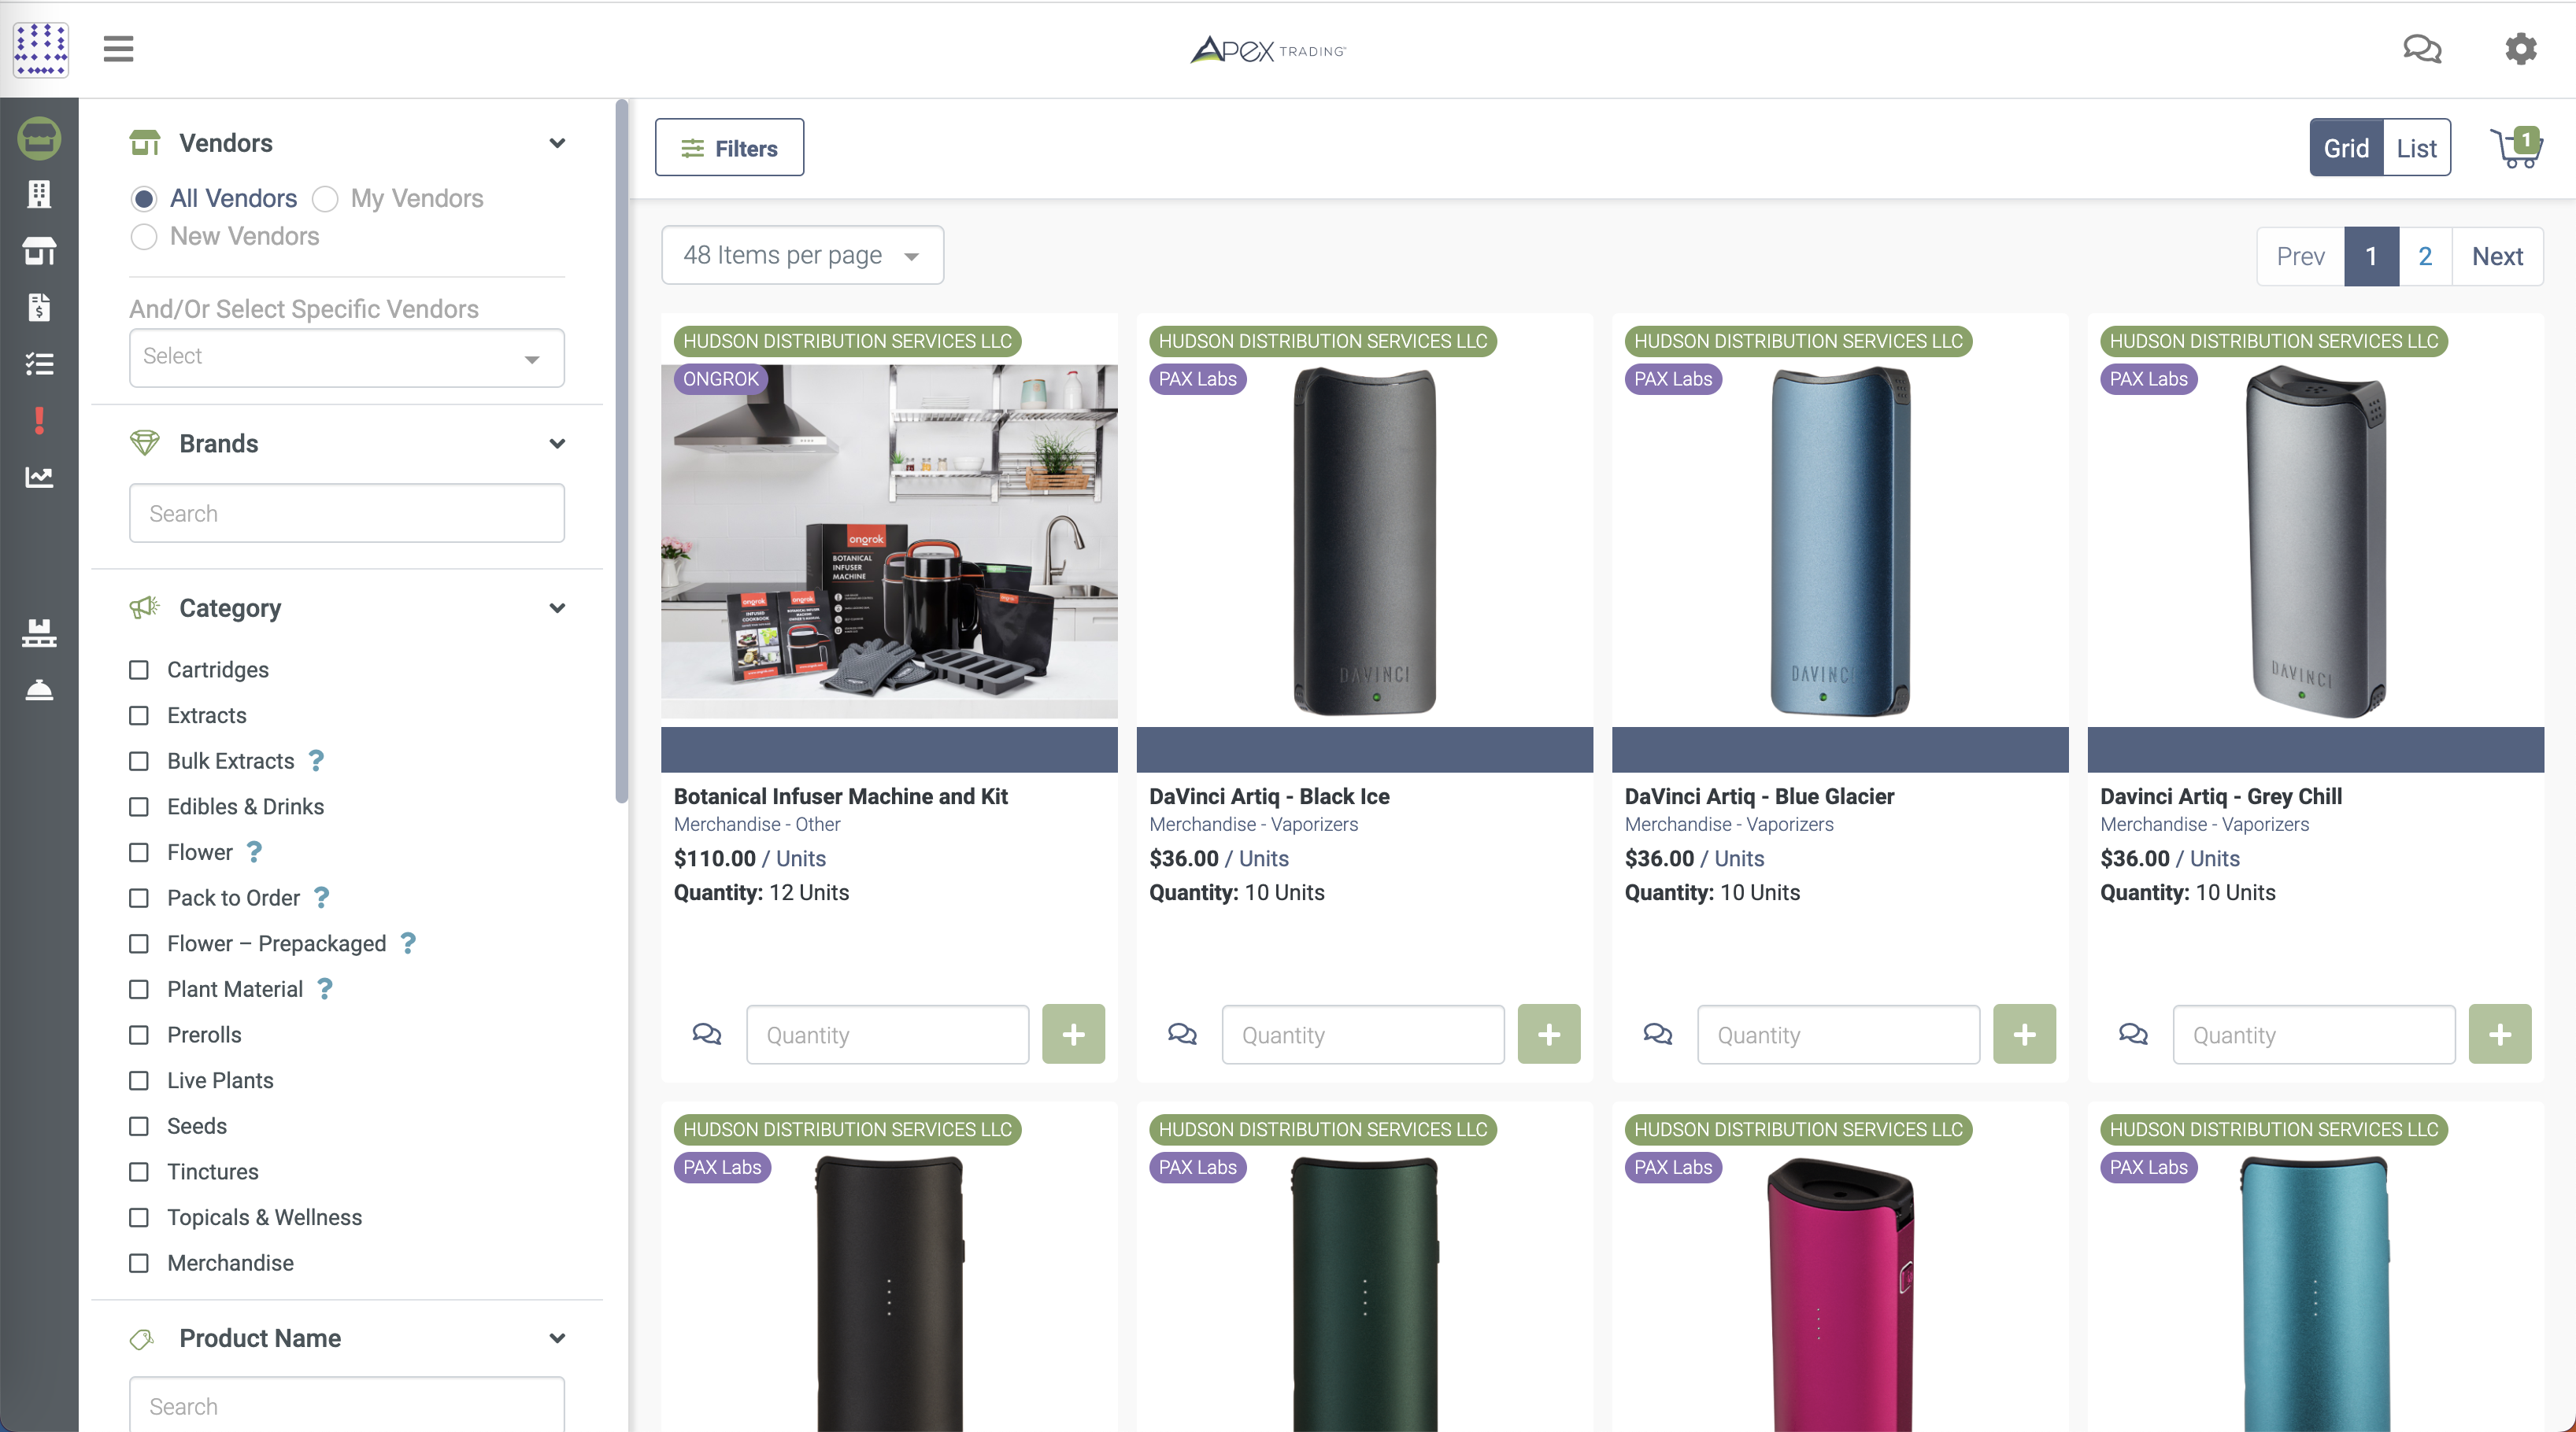The height and width of the screenshot is (1432, 2576).
Task: Switch to Grid view
Action: point(2346,148)
